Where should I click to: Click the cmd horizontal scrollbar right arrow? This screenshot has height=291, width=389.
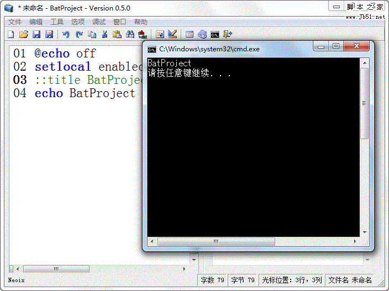[355, 241]
